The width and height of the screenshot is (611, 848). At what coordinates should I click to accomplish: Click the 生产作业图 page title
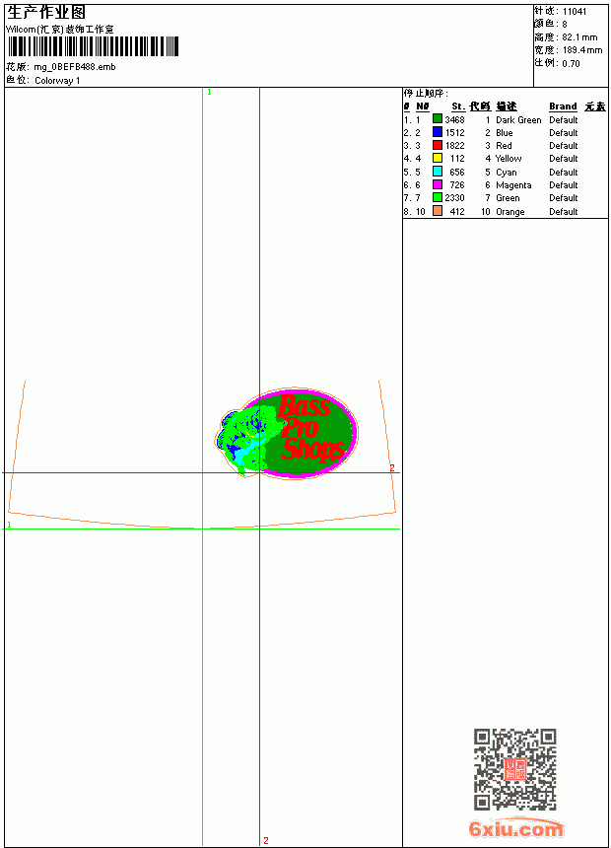coord(46,13)
